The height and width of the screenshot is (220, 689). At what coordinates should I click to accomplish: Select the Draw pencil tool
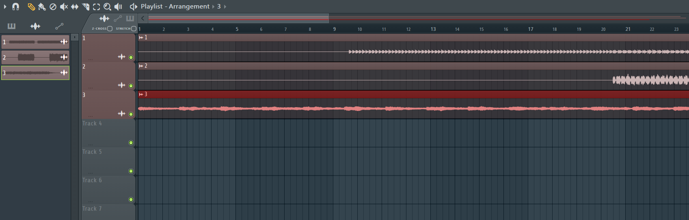[31, 6]
